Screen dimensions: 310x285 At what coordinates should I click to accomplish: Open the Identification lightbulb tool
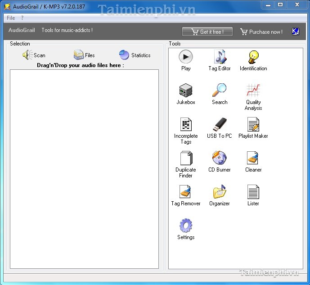coord(253,58)
